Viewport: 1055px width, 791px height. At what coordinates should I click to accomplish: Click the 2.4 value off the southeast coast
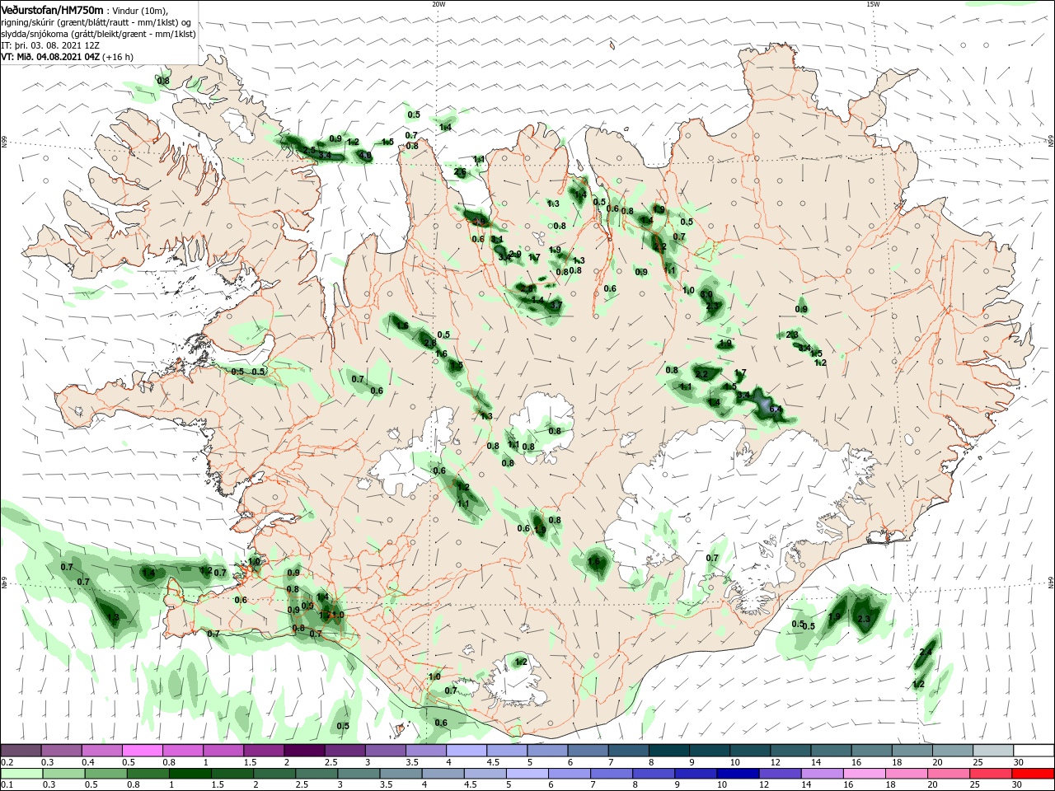pyautogui.click(x=926, y=653)
